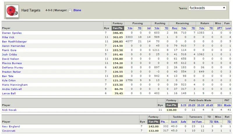Viewport: 233px width, 136px height.
Task: Sort defense by Ret TD column
Action: click(229, 122)
